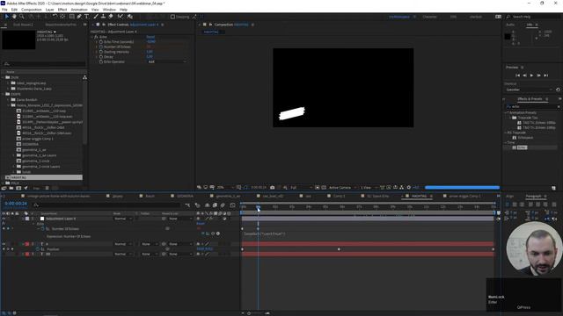Open the Graph Editor in timeline
This screenshot has height=316, width=563.
[x=232, y=205]
